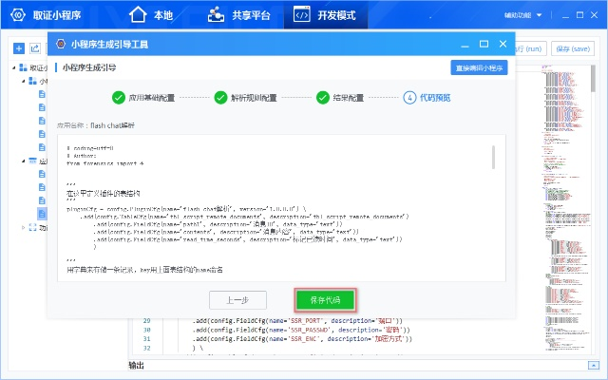The width and height of the screenshot is (608, 380).
Task: Go to the 结果配置 step label
Action: click(349, 98)
